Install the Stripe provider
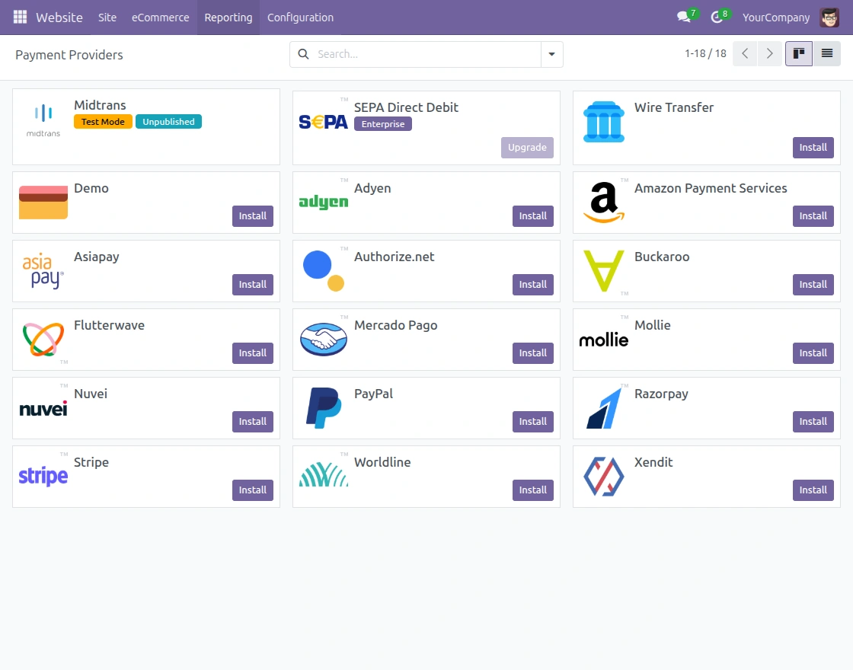This screenshot has width=853, height=670. pyautogui.click(x=252, y=490)
